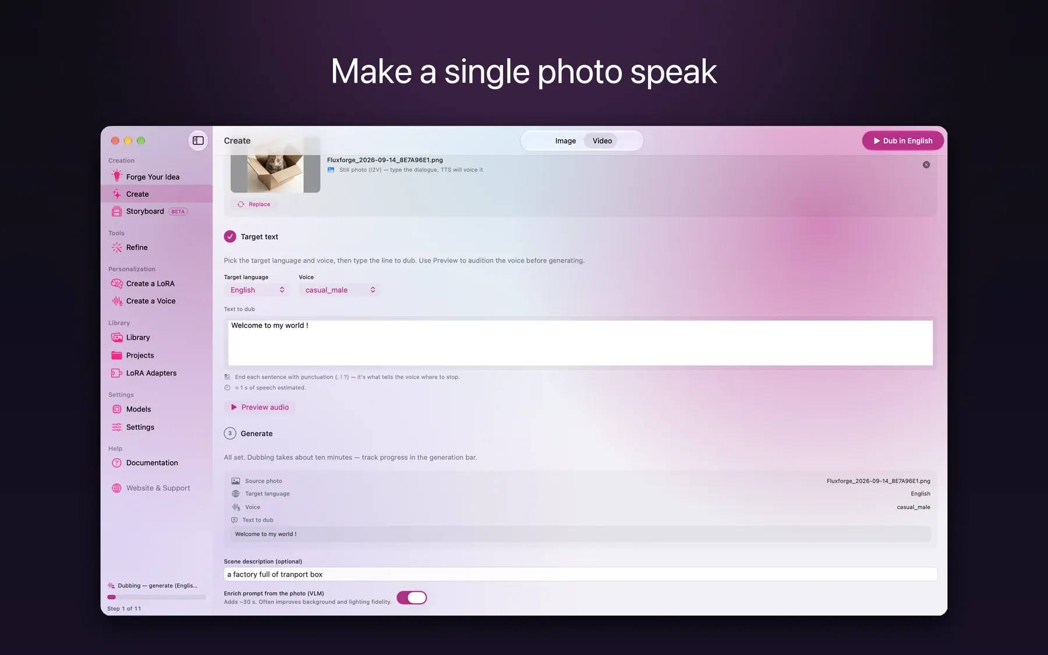Open Forge Your Idea lightbulb icon
The image size is (1048, 655).
(116, 176)
